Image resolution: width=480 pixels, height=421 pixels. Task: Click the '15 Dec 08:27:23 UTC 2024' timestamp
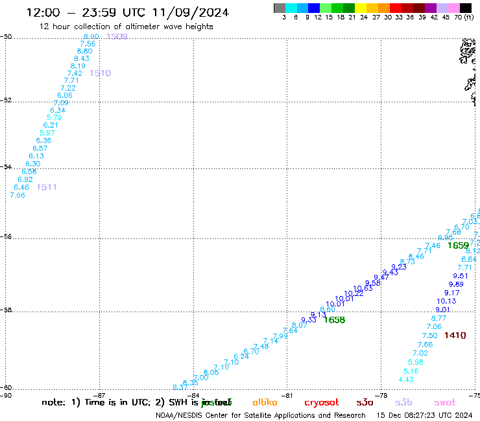[x=424, y=415]
